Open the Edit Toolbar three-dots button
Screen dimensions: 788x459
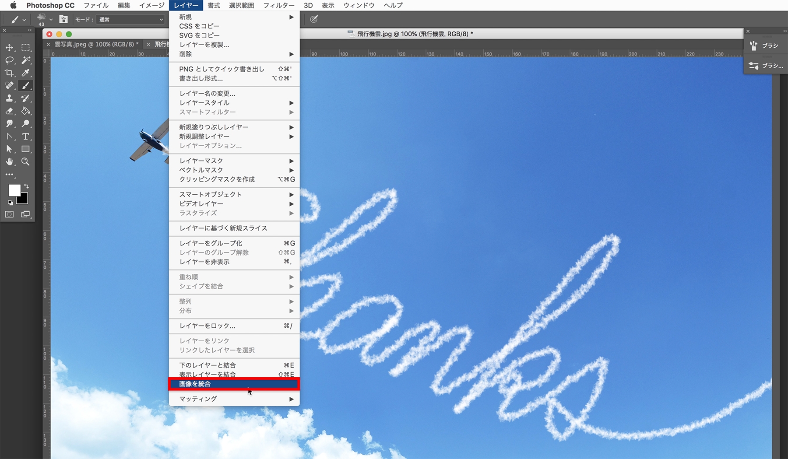9,174
